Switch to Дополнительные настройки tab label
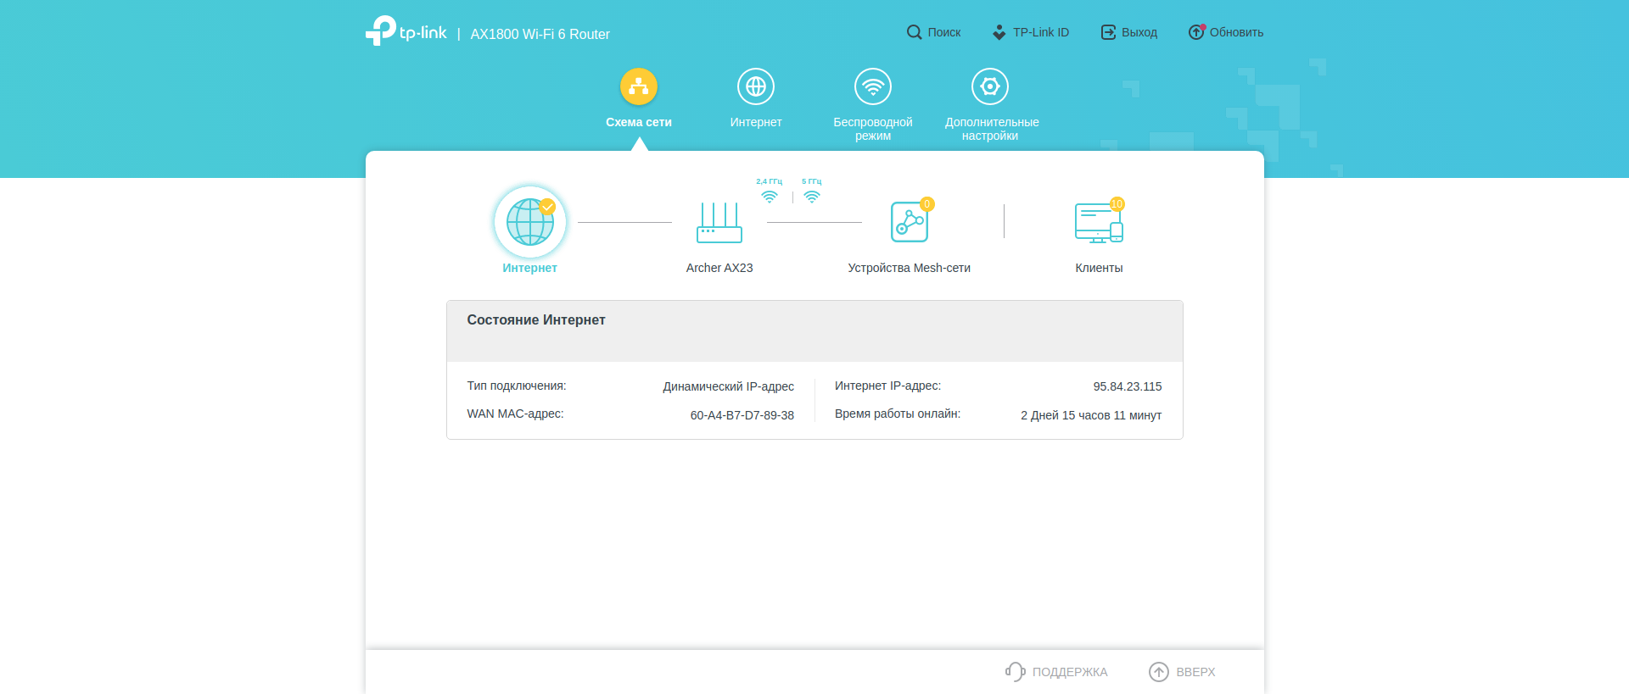The height and width of the screenshot is (694, 1629). pyautogui.click(x=992, y=129)
